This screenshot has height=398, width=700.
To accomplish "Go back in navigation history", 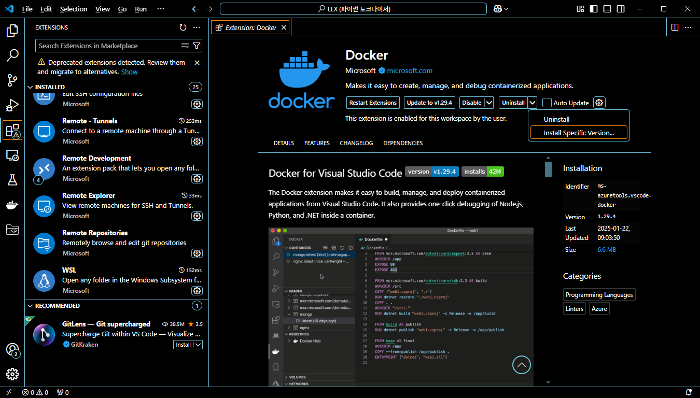I will tap(195, 9).
